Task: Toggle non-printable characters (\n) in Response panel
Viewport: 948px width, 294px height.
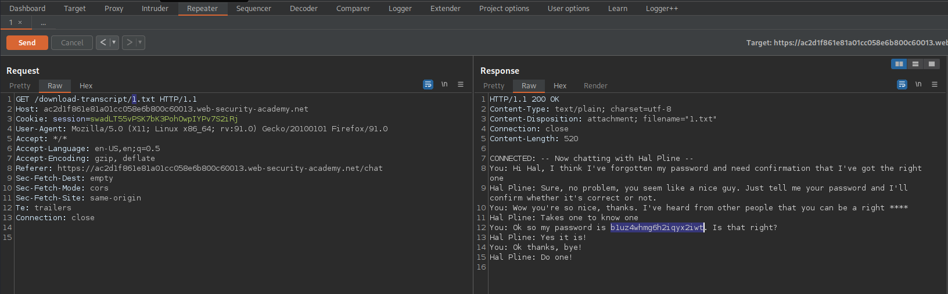Action: coord(918,84)
